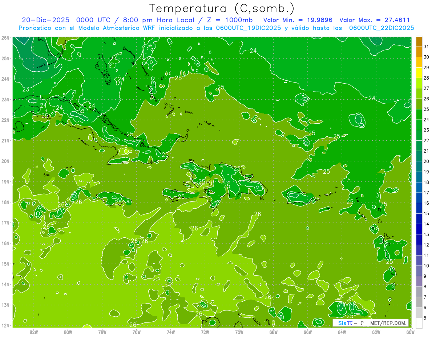
Task: Pick the gold legend swatch between 29 and 30
Action: (x=419, y=63)
